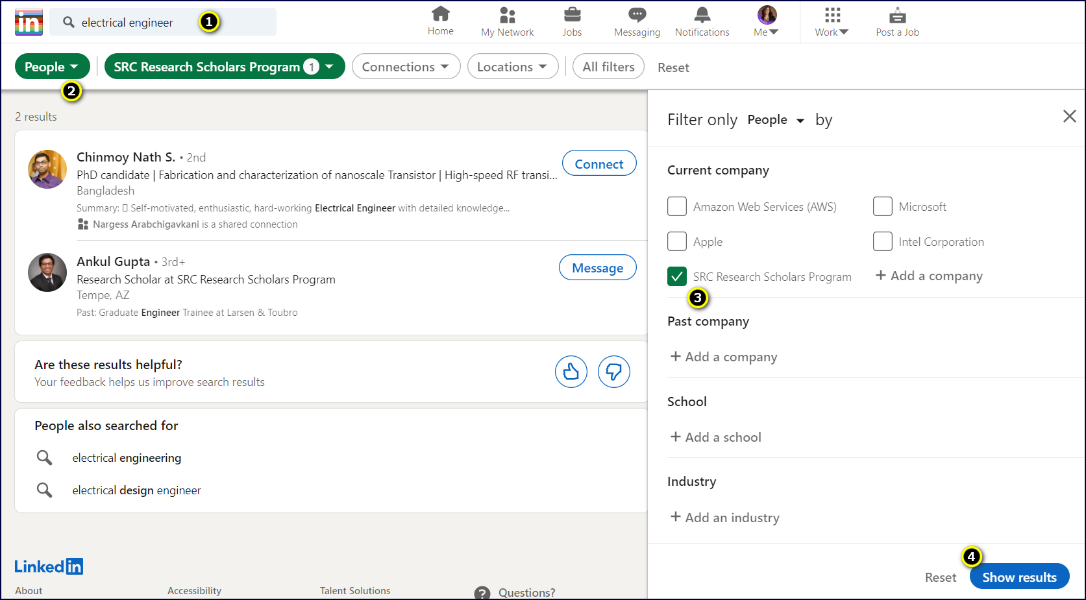The width and height of the screenshot is (1086, 600).
Task: Click the Show results button
Action: (1019, 577)
